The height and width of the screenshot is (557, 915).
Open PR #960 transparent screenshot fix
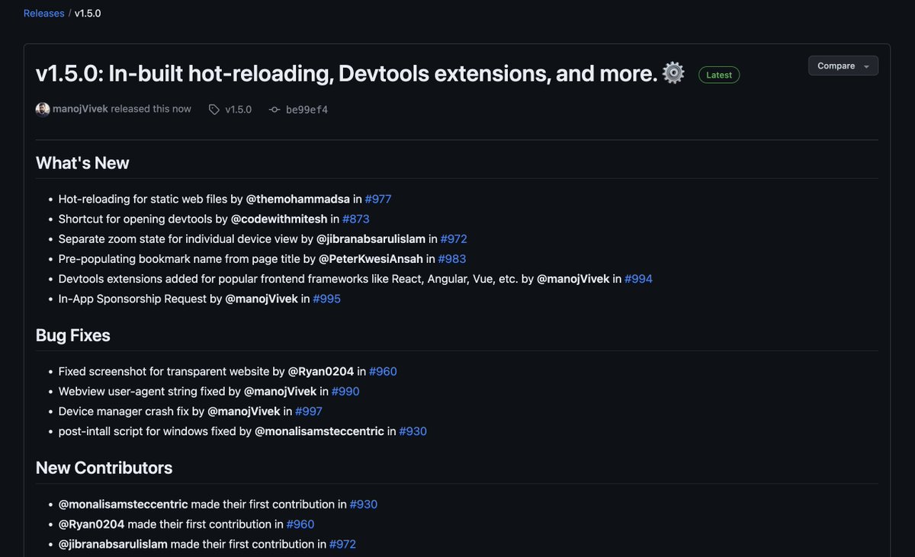tap(384, 371)
